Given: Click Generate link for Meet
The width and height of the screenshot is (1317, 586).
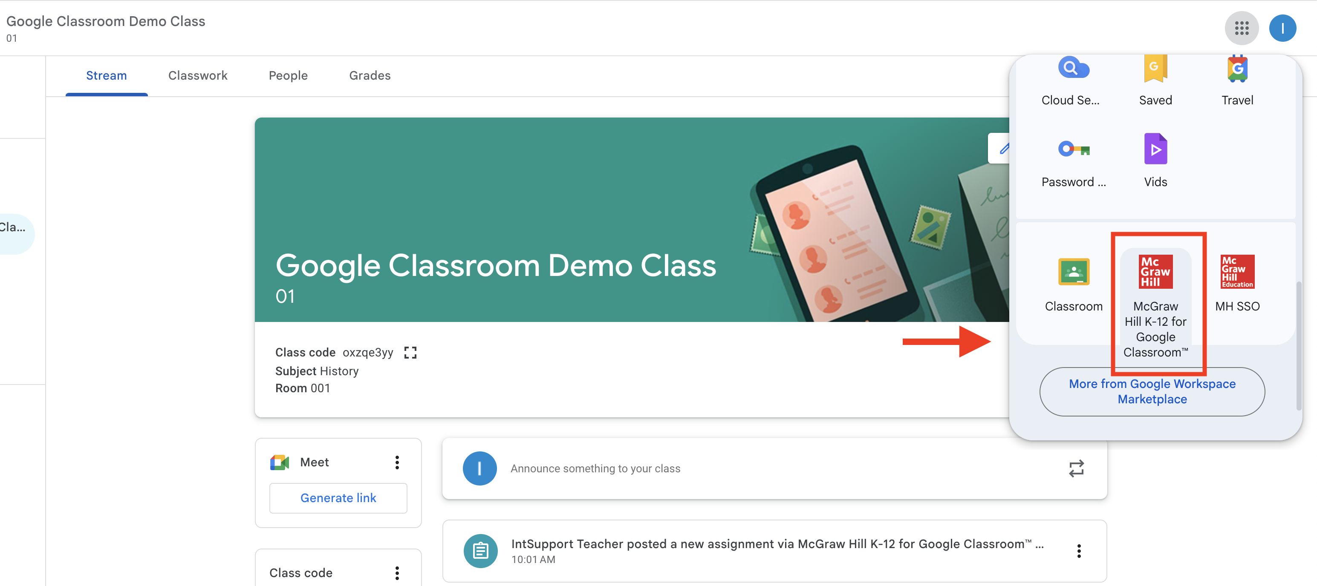Looking at the screenshot, I should (x=338, y=498).
